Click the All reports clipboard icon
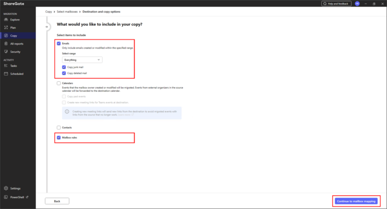 point(6,44)
